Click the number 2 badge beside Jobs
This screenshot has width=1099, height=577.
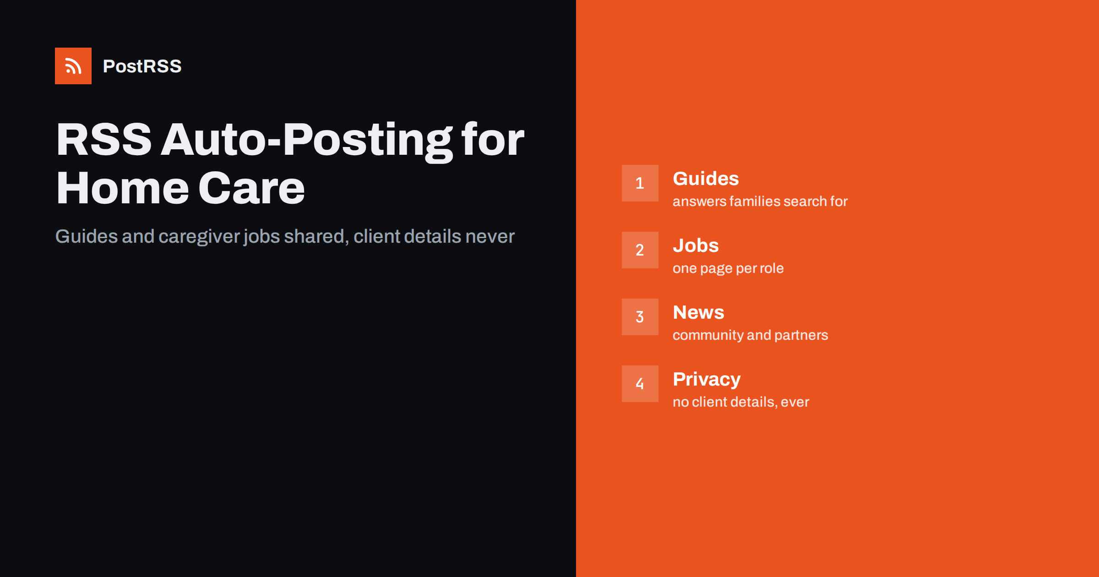[x=640, y=250]
